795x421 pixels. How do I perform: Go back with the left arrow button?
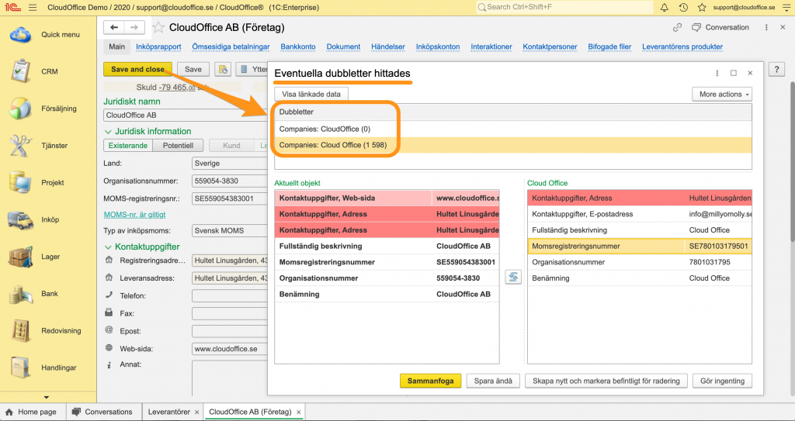pos(114,27)
